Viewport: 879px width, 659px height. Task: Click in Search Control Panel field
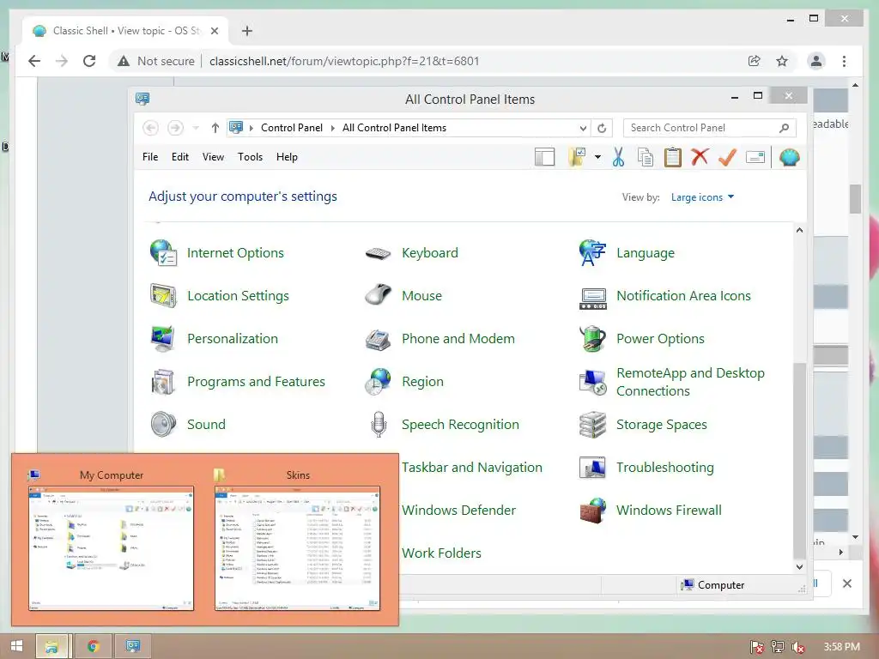point(710,129)
